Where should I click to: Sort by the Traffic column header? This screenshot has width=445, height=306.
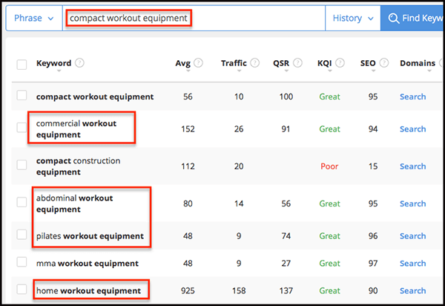(x=234, y=63)
